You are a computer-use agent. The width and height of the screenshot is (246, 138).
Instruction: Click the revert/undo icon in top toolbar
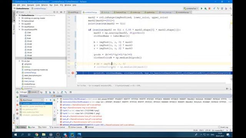pos(226,8)
